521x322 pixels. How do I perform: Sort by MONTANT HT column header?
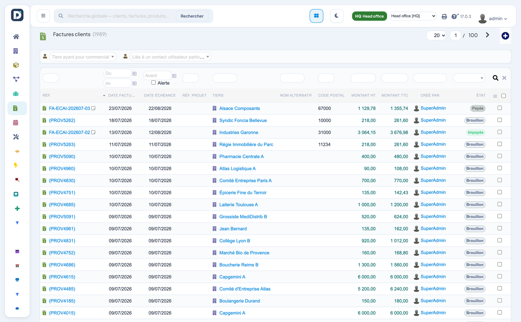[363, 95]
